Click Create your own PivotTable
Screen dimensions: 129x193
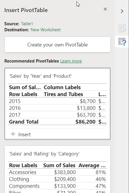click(x=57, y=44)
